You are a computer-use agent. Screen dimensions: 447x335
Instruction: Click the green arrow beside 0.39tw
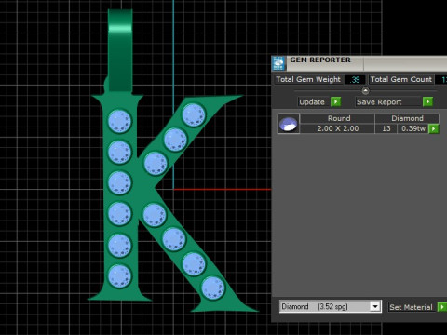tap(434, 128)
